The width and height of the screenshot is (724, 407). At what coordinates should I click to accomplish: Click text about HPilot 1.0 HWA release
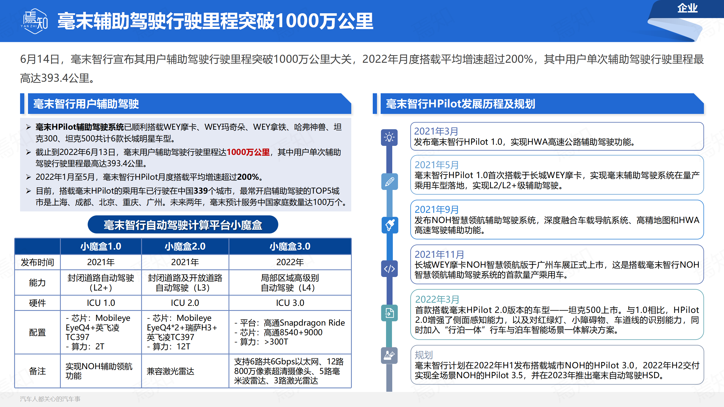[524, 142]
